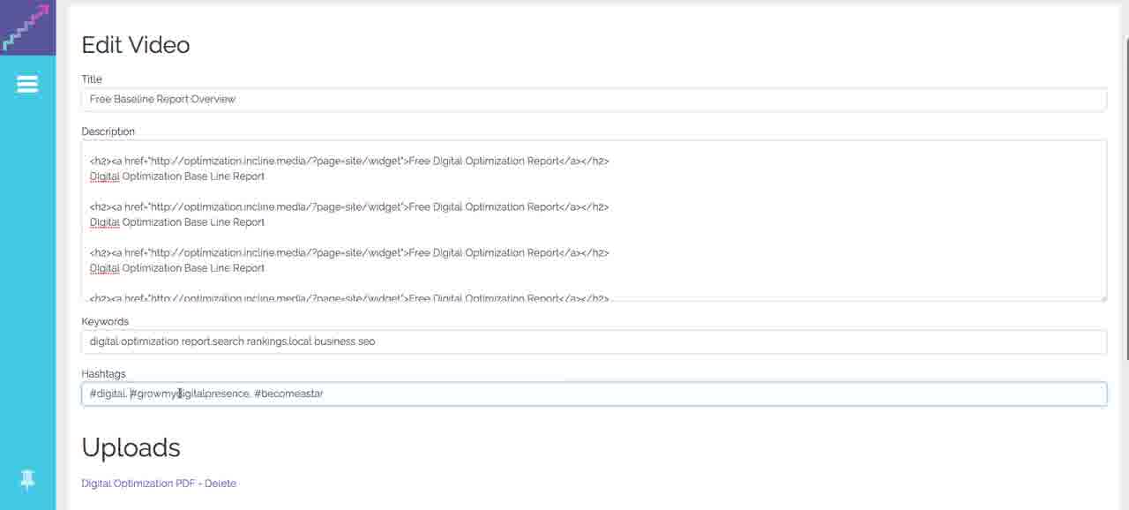The height and width of the screenshot is (510, 1129).
Task: Click the Hashtags input field
Action: click(x=594, y=394)
